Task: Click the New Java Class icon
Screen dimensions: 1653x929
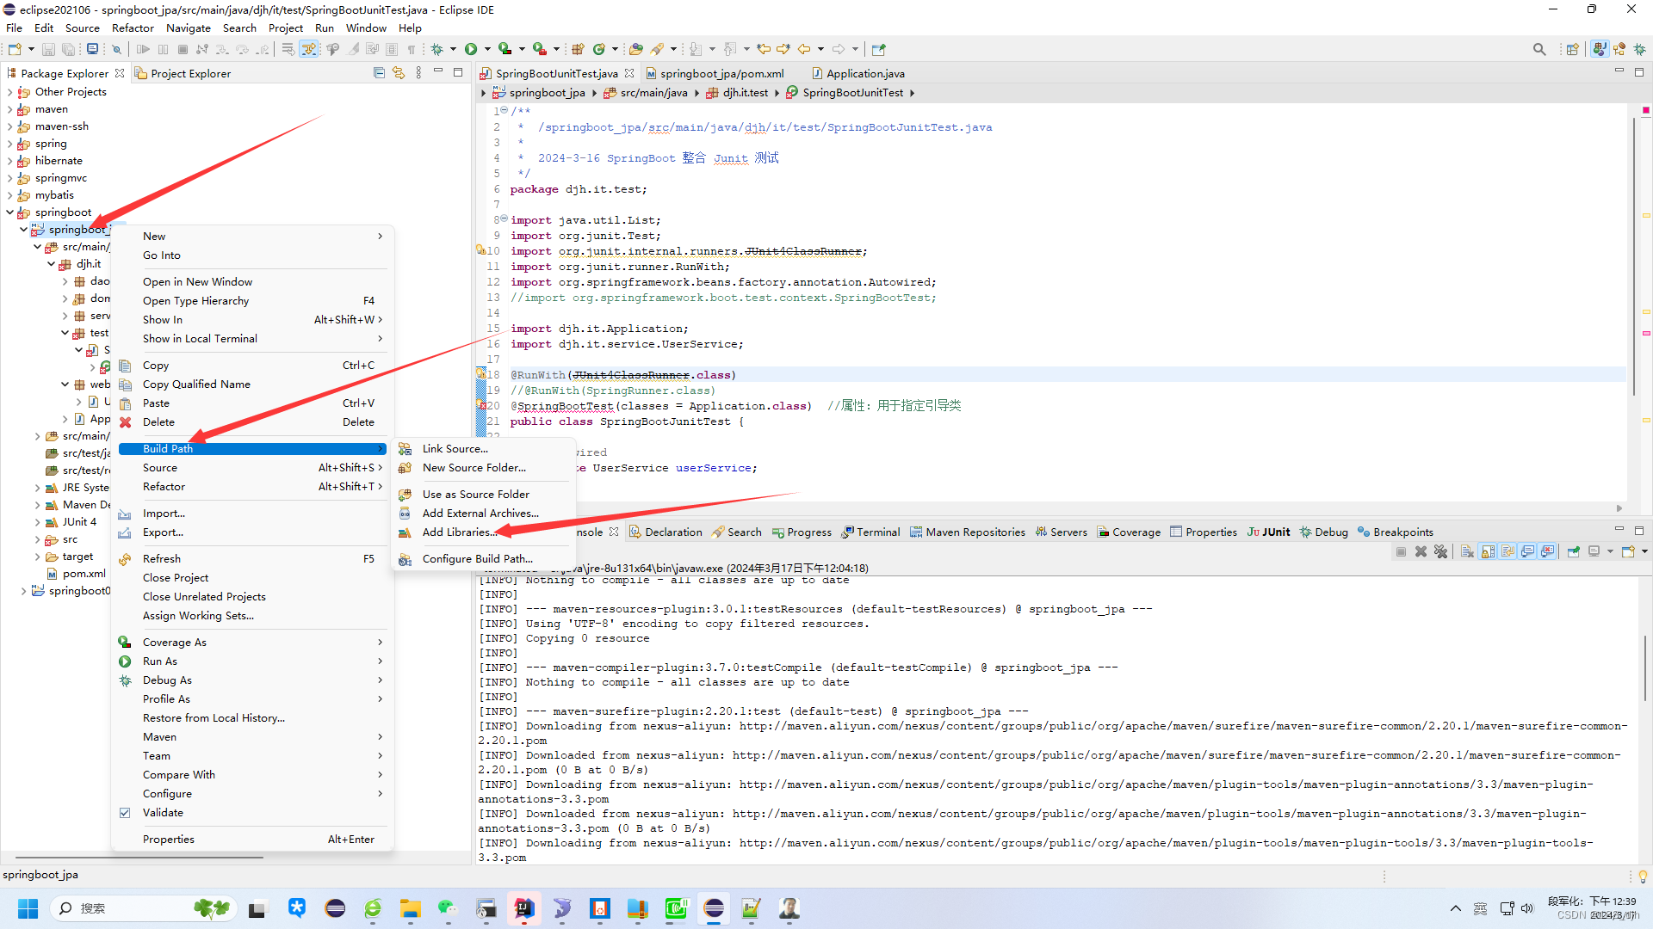Action: tap(600, 49)
